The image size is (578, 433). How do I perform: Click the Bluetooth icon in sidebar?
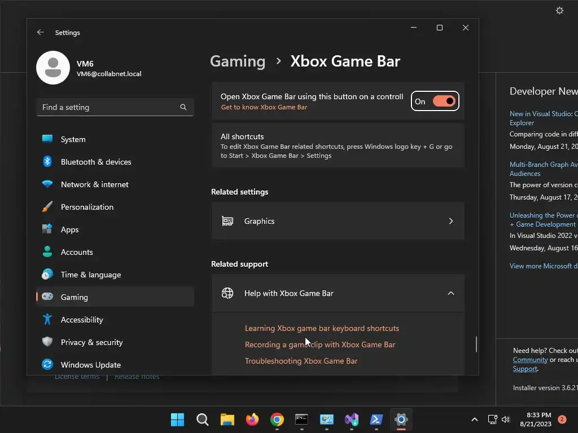pos(47,161)
